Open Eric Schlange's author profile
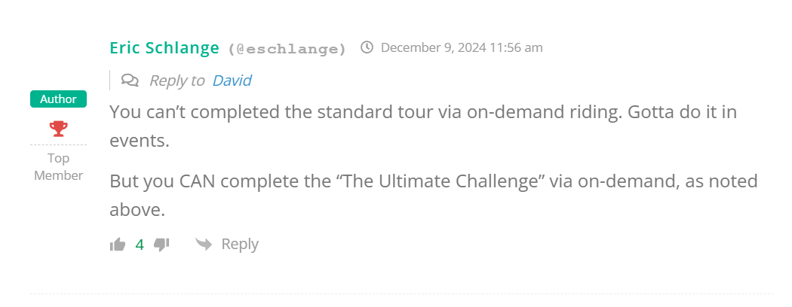Screen dimensions: 792x307 click(x=166, y=48)
